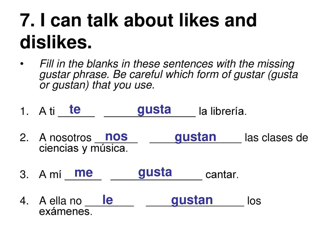The height and width of the screenshot is (247, 330).
Task: Click the slide title about likes and dislikes
Action: (138, 31)
